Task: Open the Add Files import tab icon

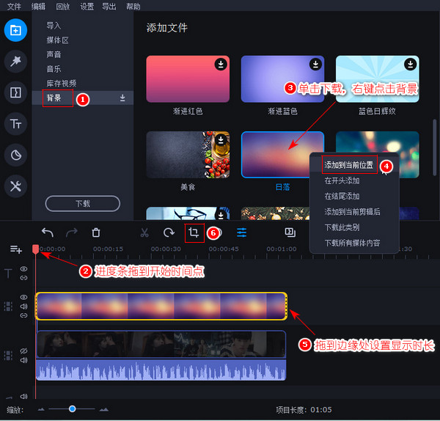Action: coord(15,30)
